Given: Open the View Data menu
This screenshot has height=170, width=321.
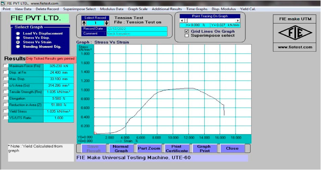Looking at the screenshot, I should pos(23,9).
